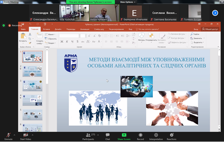Open video options arrow next to Start Video

tap(33, 135)
